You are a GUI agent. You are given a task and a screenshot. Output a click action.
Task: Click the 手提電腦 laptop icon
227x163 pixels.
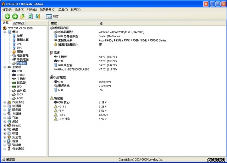coord(14,59)
